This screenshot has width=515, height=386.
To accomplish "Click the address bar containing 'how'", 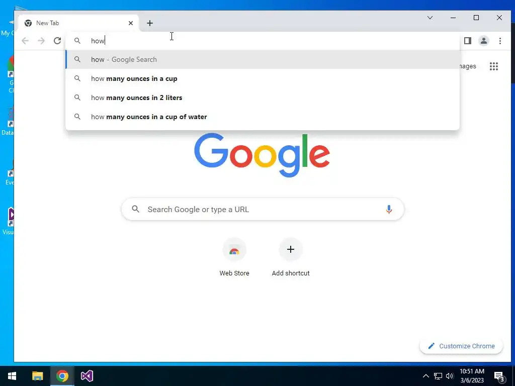I will pos(263,41).
